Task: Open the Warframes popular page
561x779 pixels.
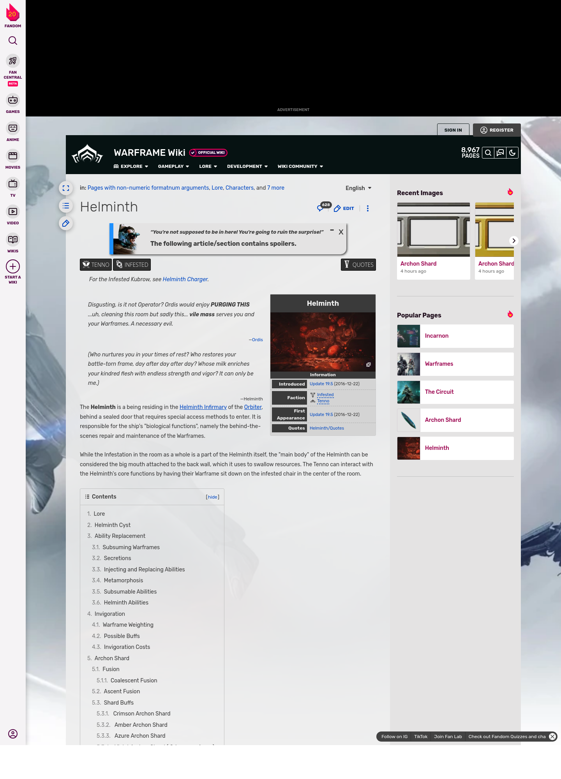Action: pyautogui.click(x=455, y=364)
